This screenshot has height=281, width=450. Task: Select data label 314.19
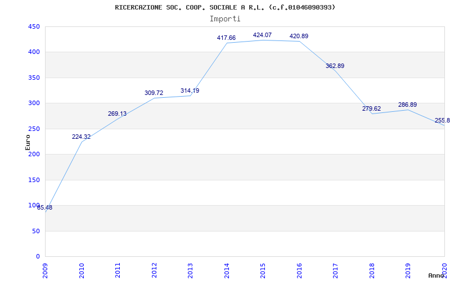[190, 90]
